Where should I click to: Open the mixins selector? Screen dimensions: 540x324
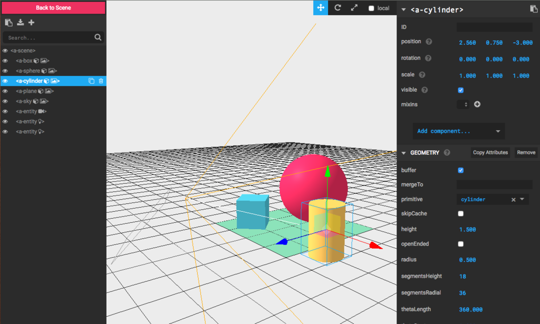pos(463,104)
